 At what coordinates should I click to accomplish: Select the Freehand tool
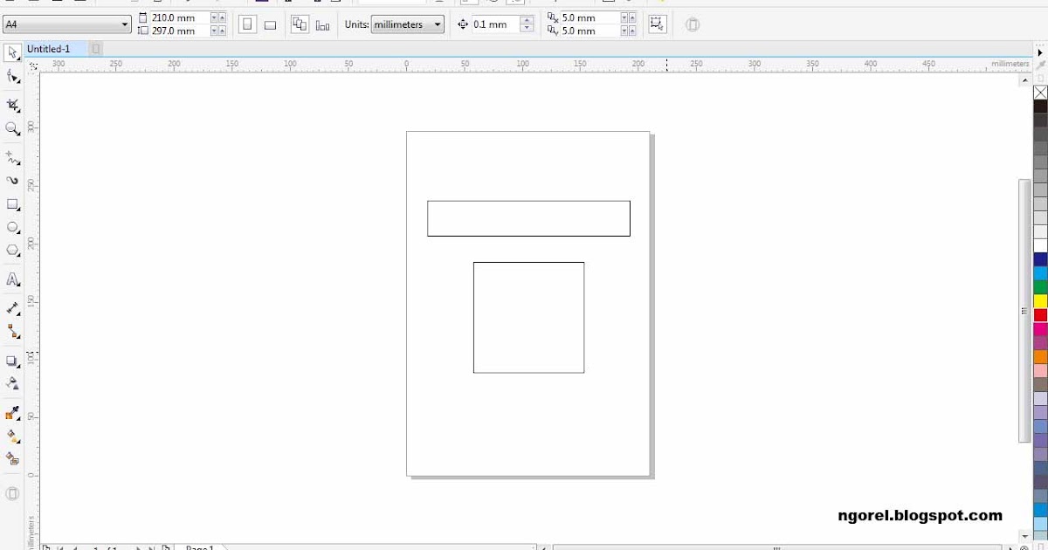11,157
